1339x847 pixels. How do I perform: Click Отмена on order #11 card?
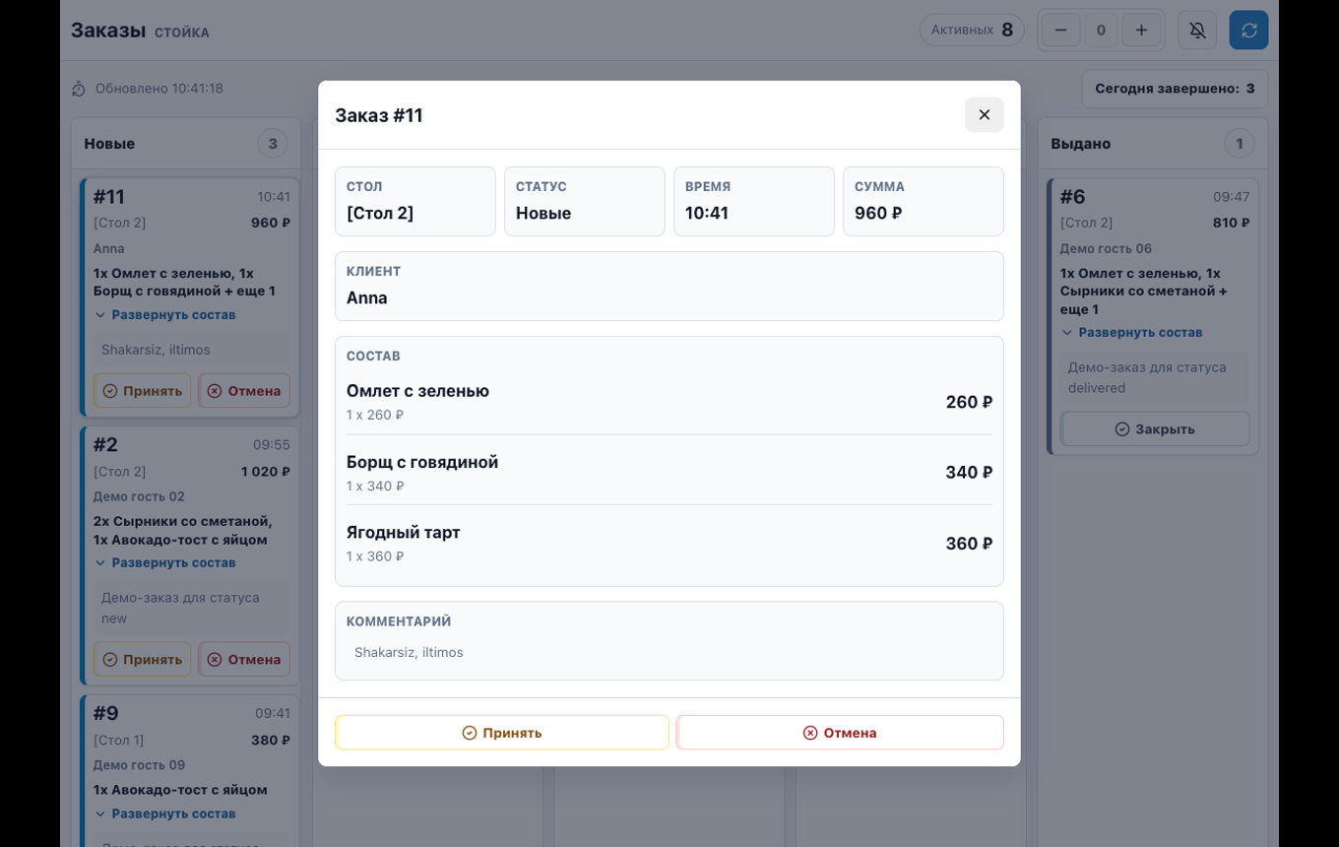tap(244, 391)
